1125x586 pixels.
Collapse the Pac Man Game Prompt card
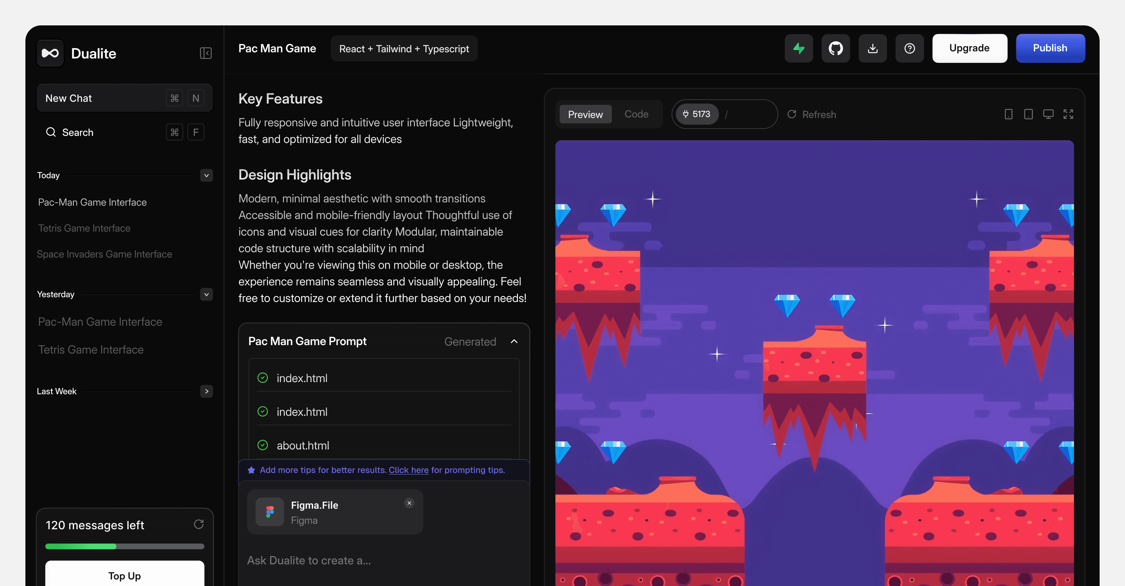point(514,342)
